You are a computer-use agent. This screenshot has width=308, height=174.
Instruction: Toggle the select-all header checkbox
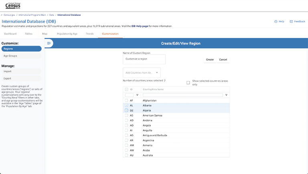(x=126, y=89)
